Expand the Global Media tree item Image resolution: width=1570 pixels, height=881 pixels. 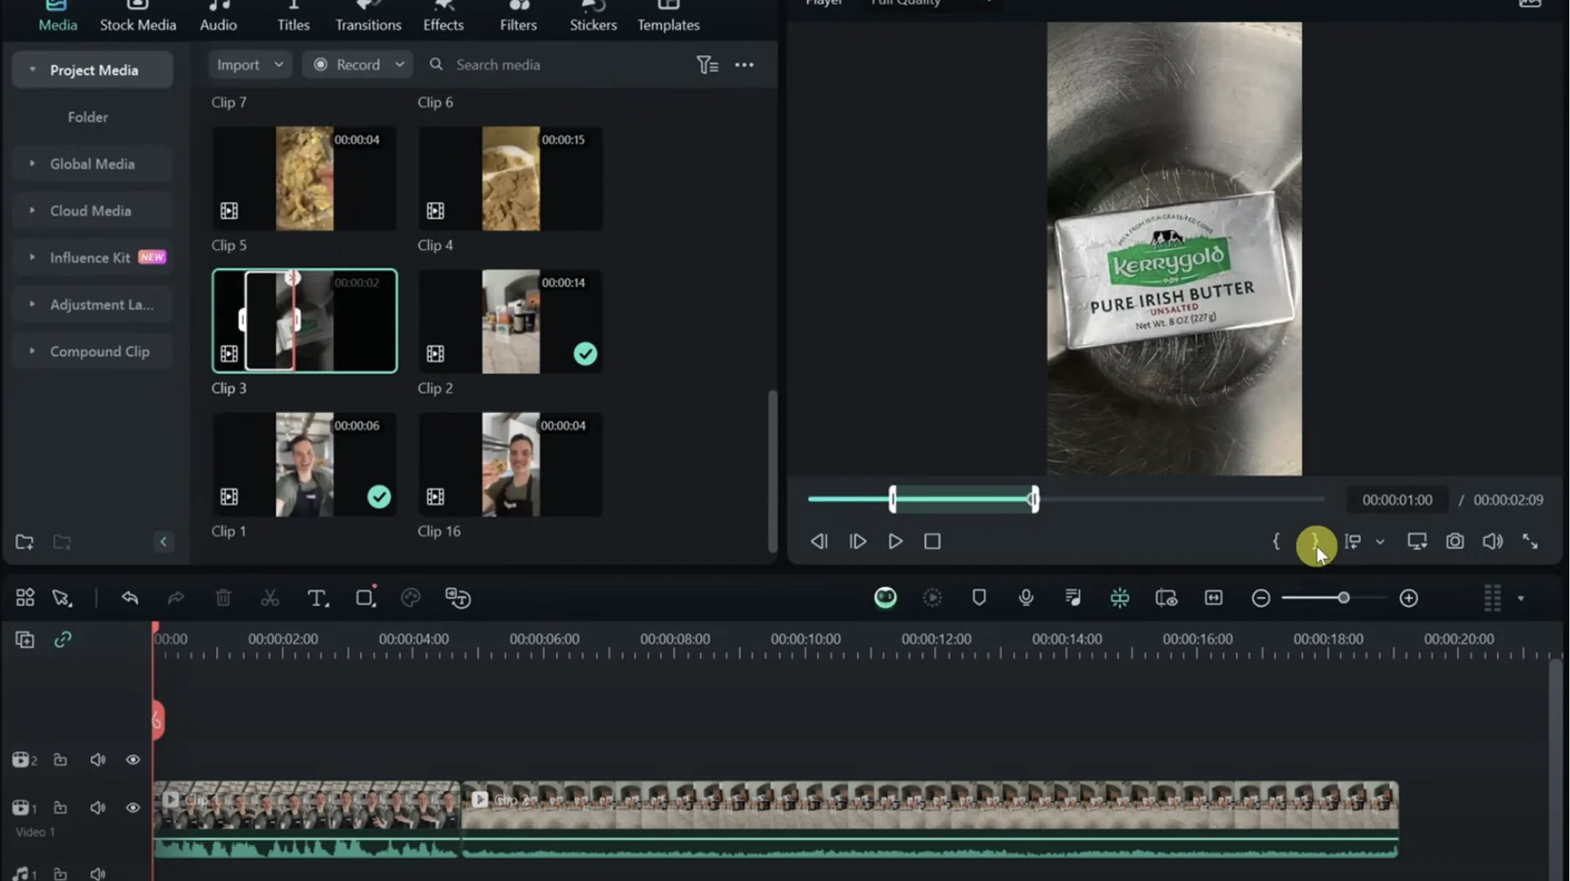[93, 164]
